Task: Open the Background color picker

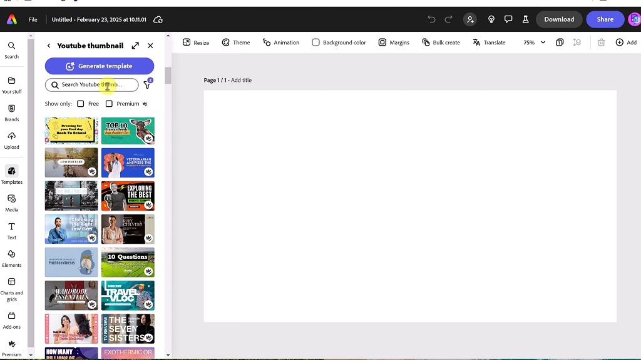Action: point(339,42)
